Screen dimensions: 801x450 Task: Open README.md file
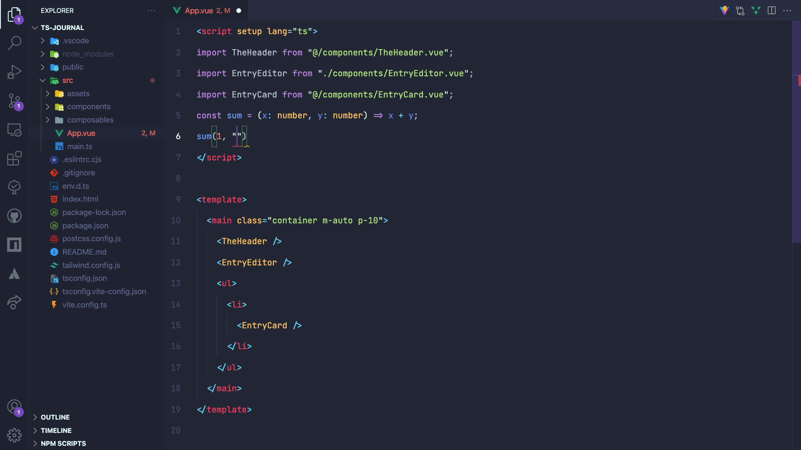point(97,252)
